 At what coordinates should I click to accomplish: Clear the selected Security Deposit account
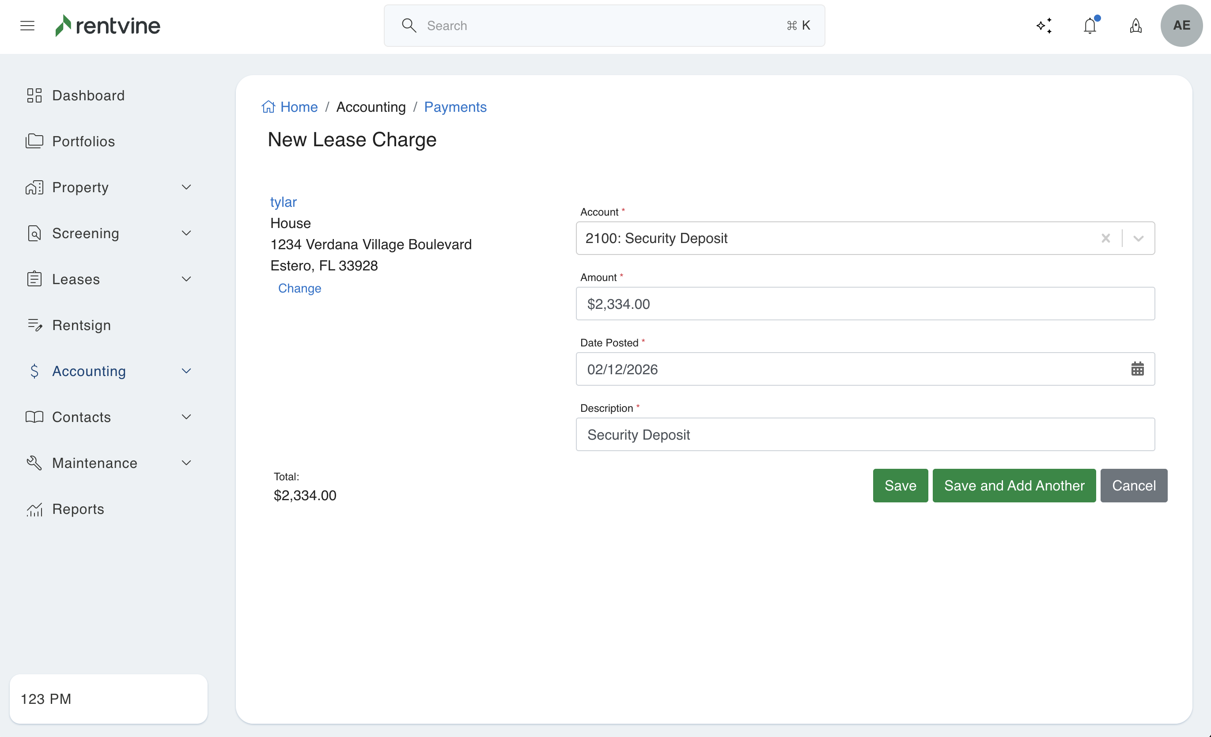point(1105,239)
